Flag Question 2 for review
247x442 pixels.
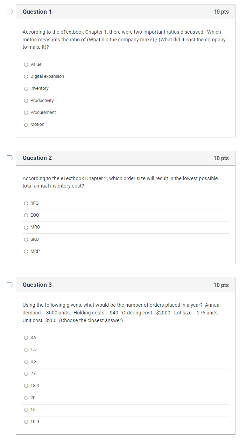pyautogui.click(x=9, y=158)
